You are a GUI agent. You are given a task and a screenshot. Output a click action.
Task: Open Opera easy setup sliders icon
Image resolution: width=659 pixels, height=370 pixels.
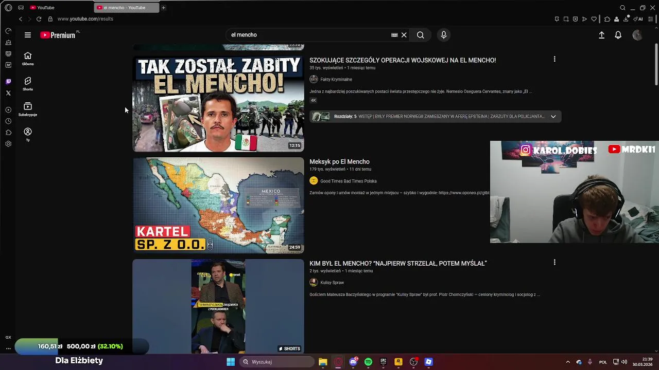(651, 19)
